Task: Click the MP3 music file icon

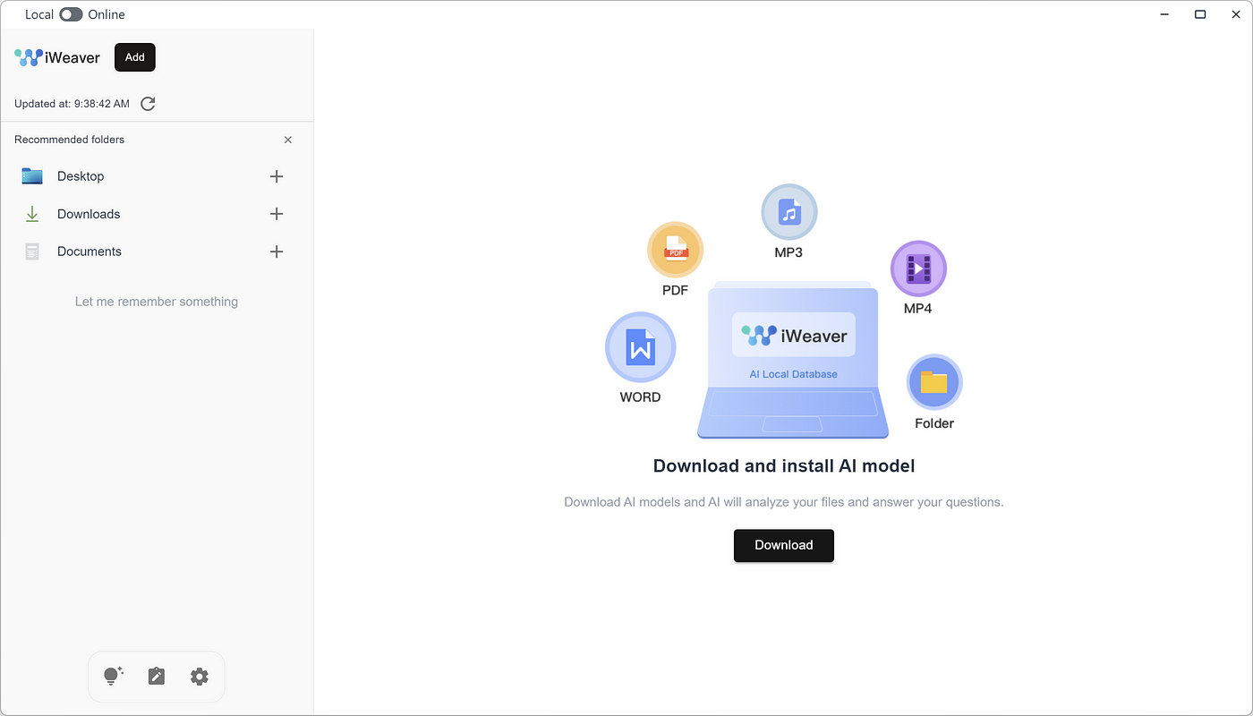Action: click(789, 212)
